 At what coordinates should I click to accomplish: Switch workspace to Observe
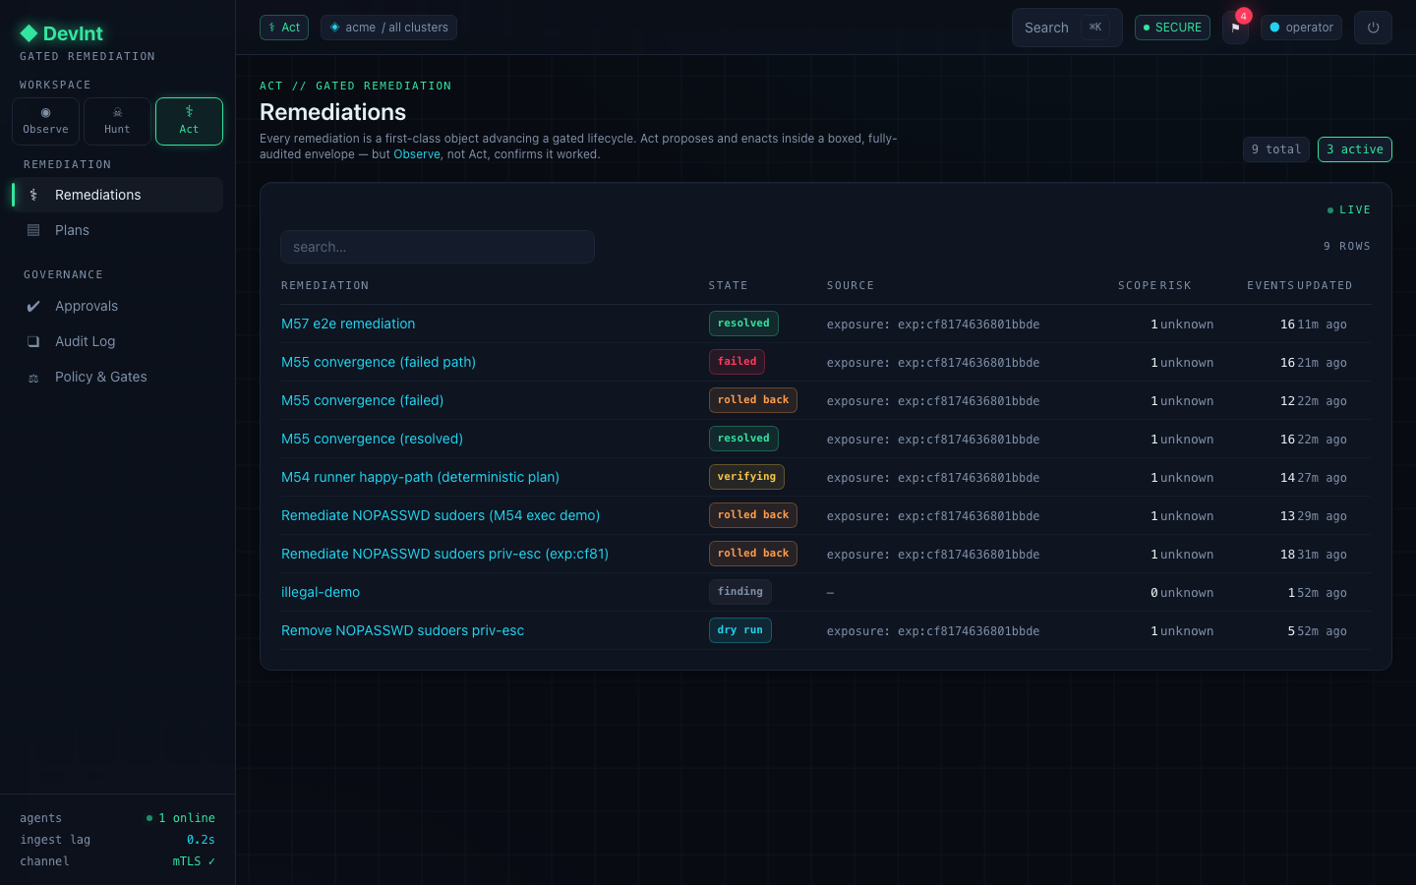click(x=46, y=121)
